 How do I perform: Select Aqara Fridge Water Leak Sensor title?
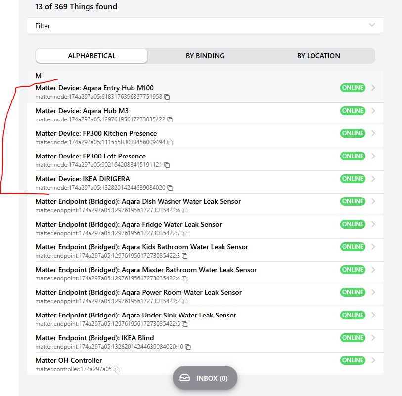click(129, 224)
